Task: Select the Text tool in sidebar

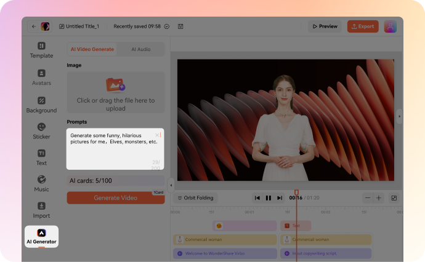Action: coord(41,157)
